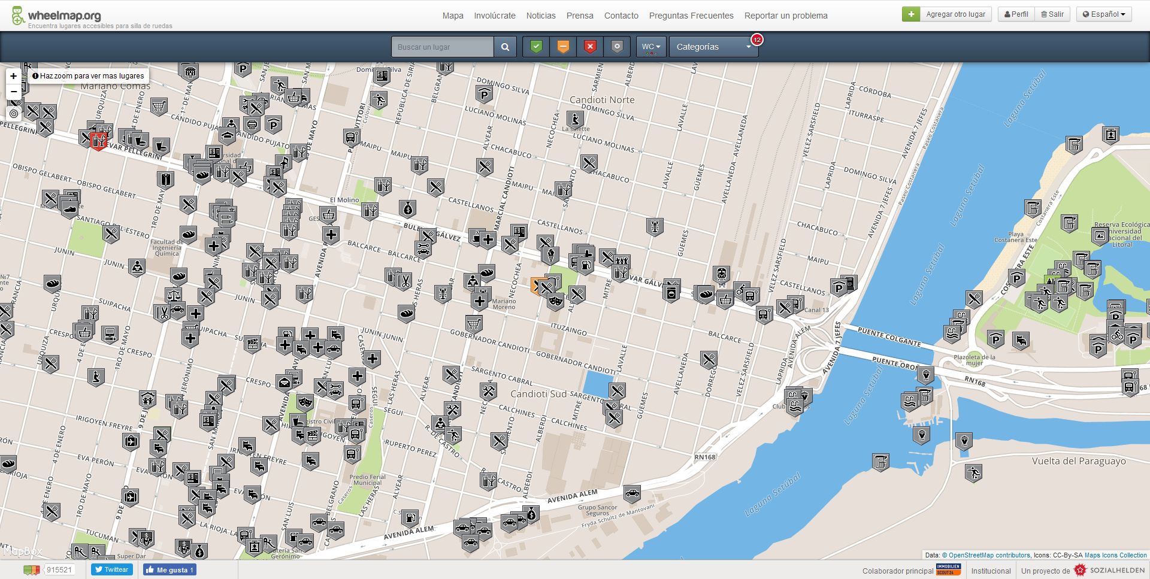
Task: Click the Twittear button
Action: pyautogui.click(x=112, y=569)
